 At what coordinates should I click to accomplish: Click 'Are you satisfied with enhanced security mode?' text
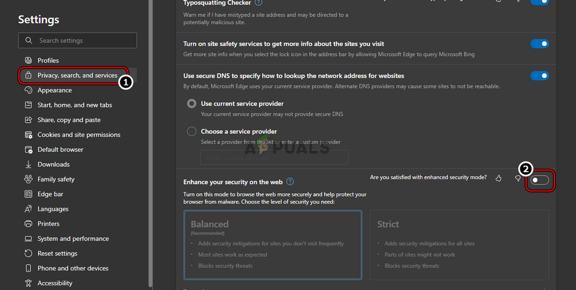[428, 177]
